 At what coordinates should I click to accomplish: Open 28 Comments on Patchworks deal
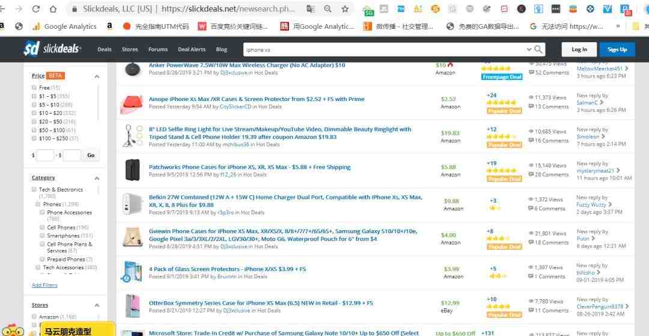548,175
